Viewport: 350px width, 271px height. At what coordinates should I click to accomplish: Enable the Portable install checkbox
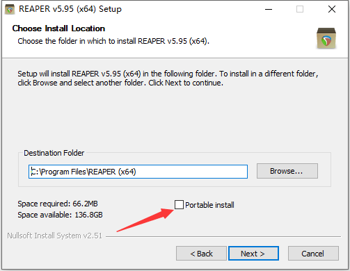179,204
